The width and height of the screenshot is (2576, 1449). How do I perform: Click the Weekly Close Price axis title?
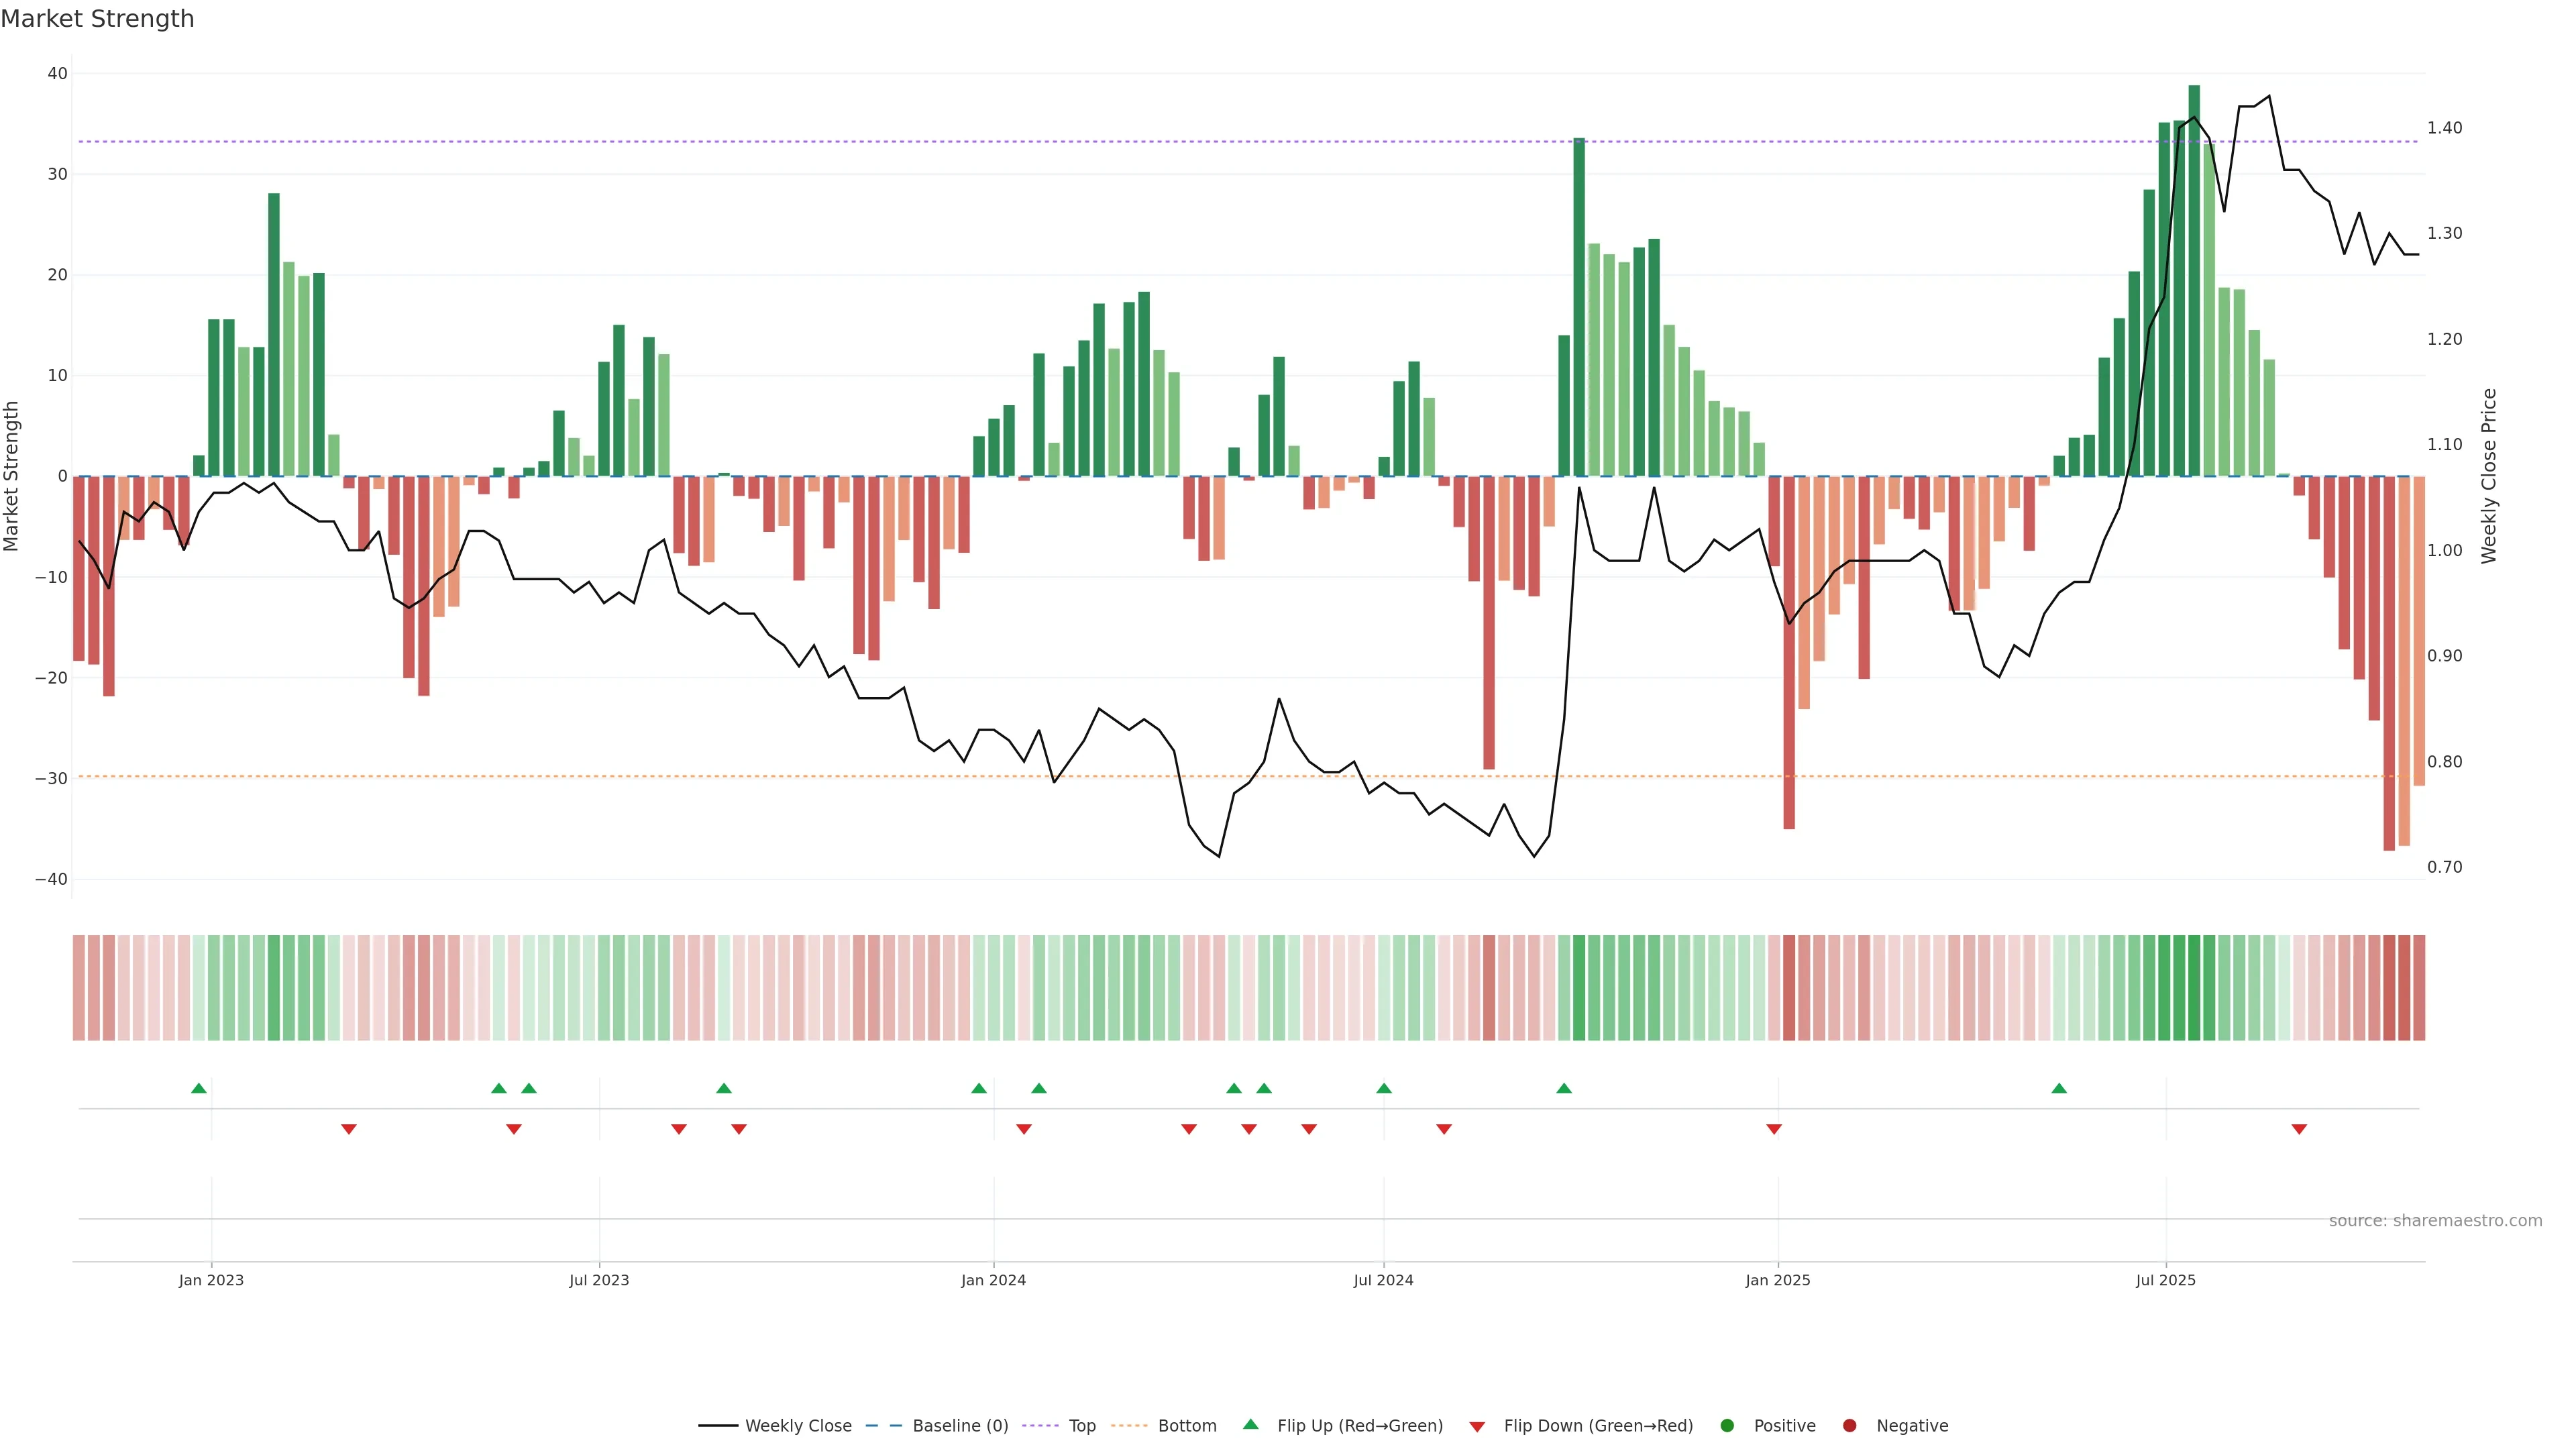(x=2489, y=476)
